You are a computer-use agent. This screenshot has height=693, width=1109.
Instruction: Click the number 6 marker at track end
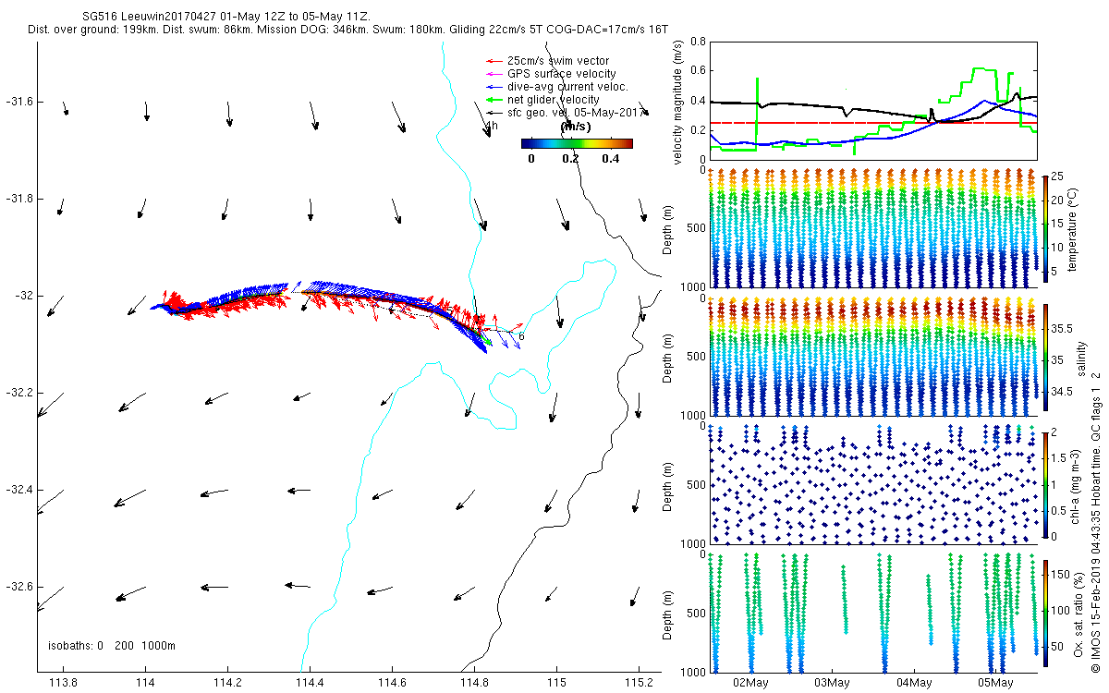[521, 336]
